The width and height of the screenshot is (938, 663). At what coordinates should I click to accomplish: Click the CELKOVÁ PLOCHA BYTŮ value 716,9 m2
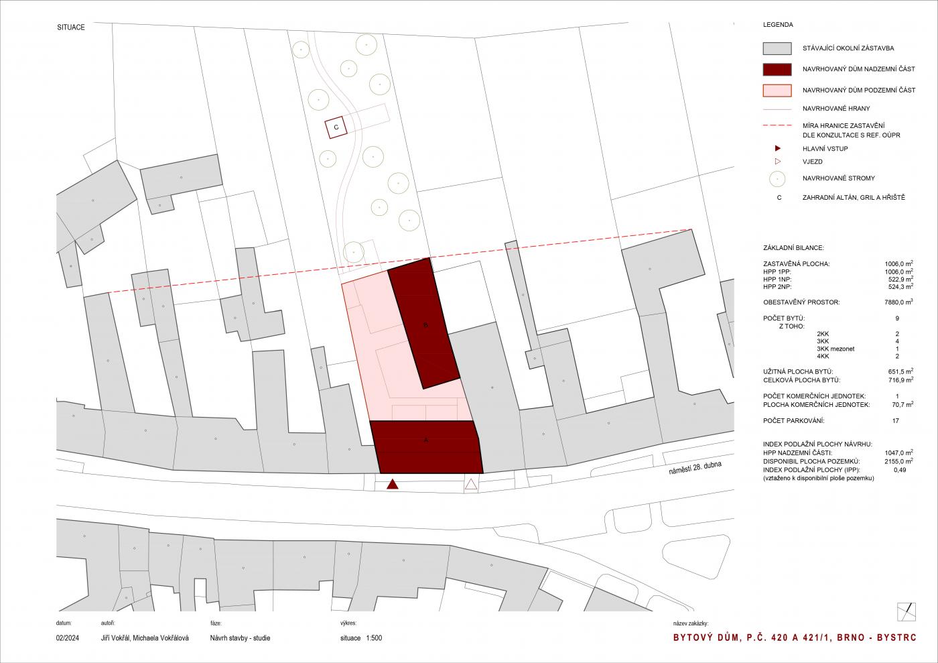(900, 379)
